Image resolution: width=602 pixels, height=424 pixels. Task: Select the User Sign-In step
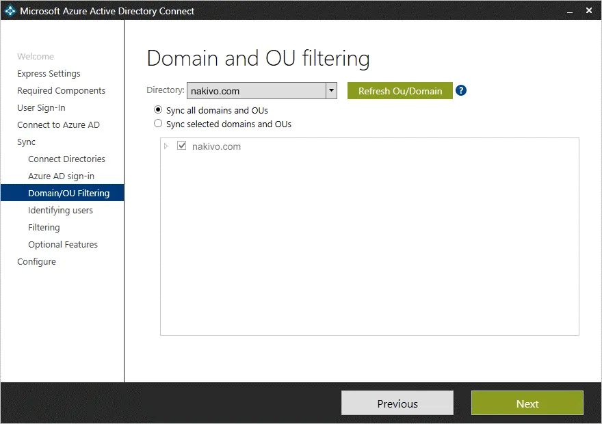coord(42,107)
